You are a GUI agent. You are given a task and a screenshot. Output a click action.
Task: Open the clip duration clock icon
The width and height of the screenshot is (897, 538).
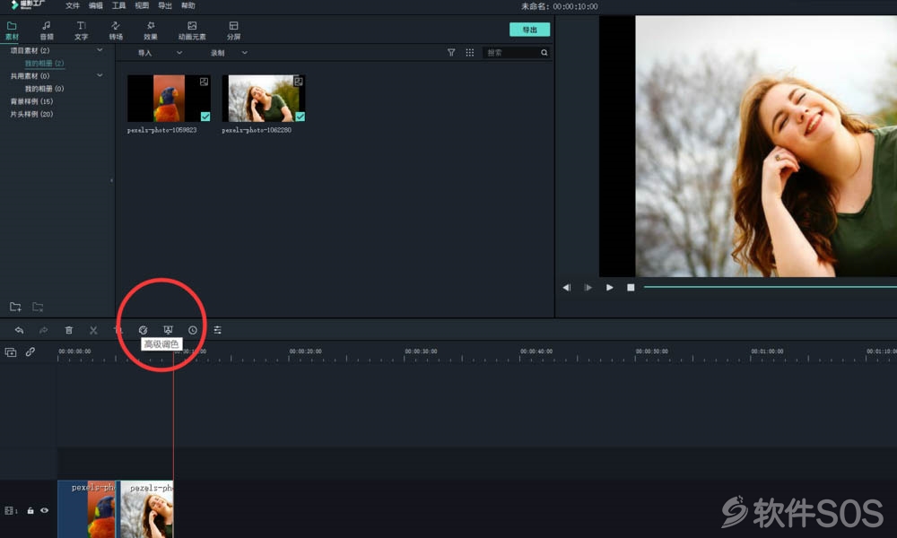tap(193, 330)
